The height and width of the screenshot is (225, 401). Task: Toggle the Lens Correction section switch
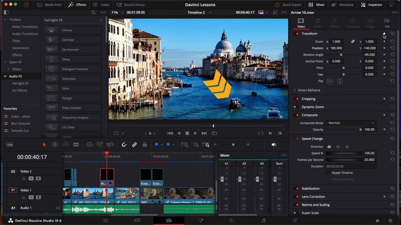tap(297, 197)
